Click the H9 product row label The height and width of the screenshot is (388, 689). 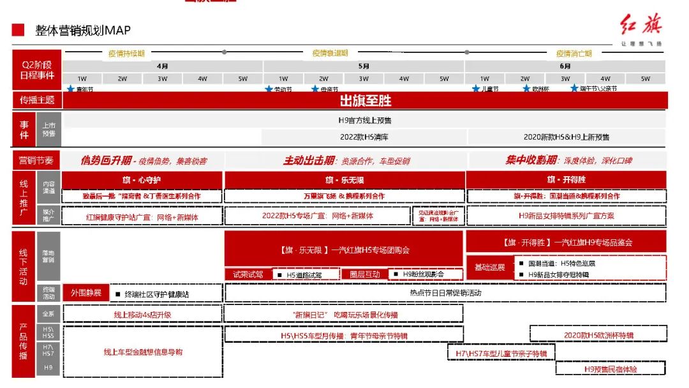tap(48, 368)
